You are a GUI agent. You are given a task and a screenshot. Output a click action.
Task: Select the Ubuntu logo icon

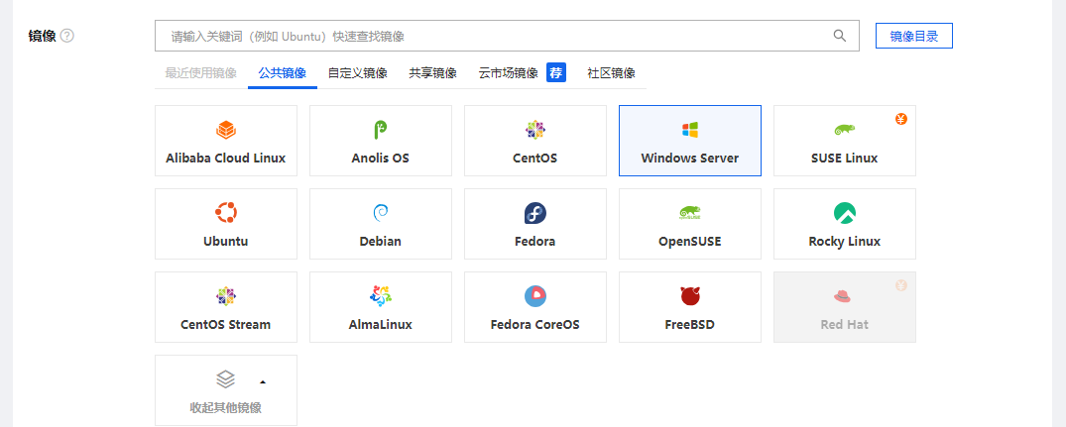pyautogui.click(x=225, y=213)
